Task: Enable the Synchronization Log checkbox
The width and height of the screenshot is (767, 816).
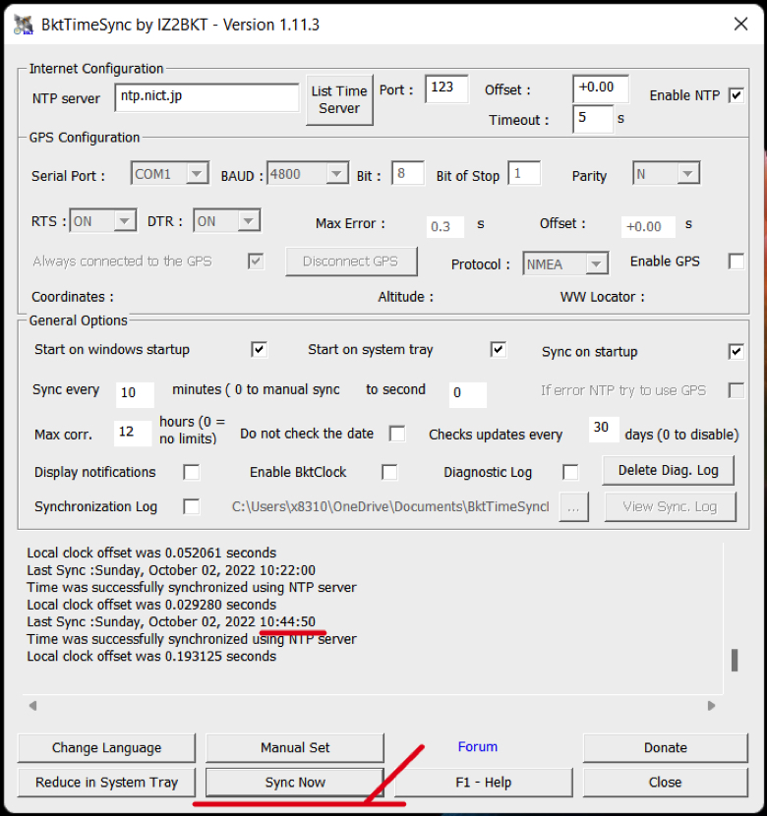Action: [192, 507]
